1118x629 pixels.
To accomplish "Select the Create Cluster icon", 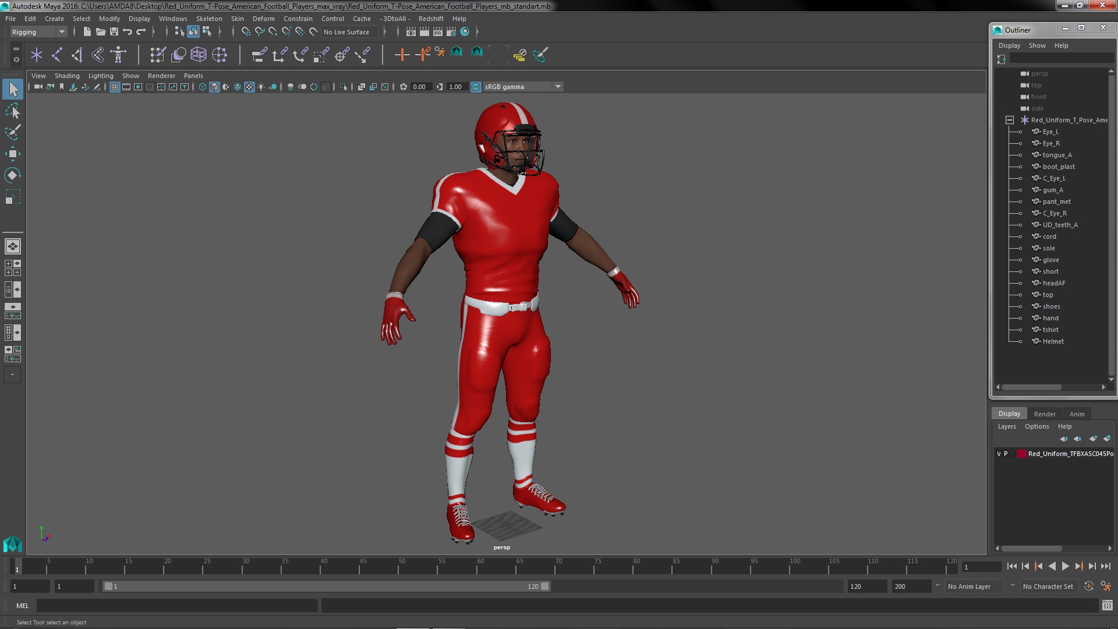I will [x=220, y=55].
